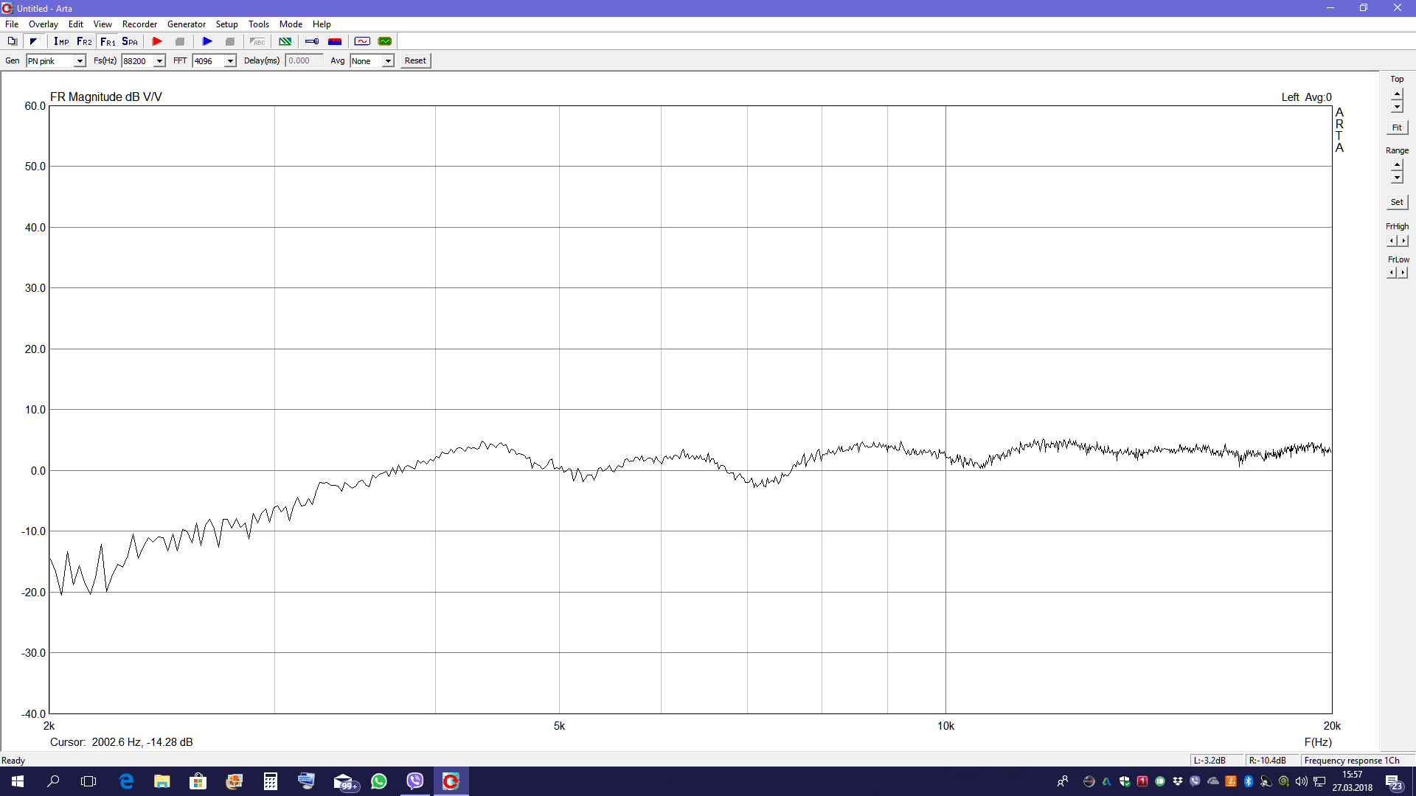1416x796 pixels.
Task: Expand the Gen PN pink dropdown
Action: click(x=80, y=61)
